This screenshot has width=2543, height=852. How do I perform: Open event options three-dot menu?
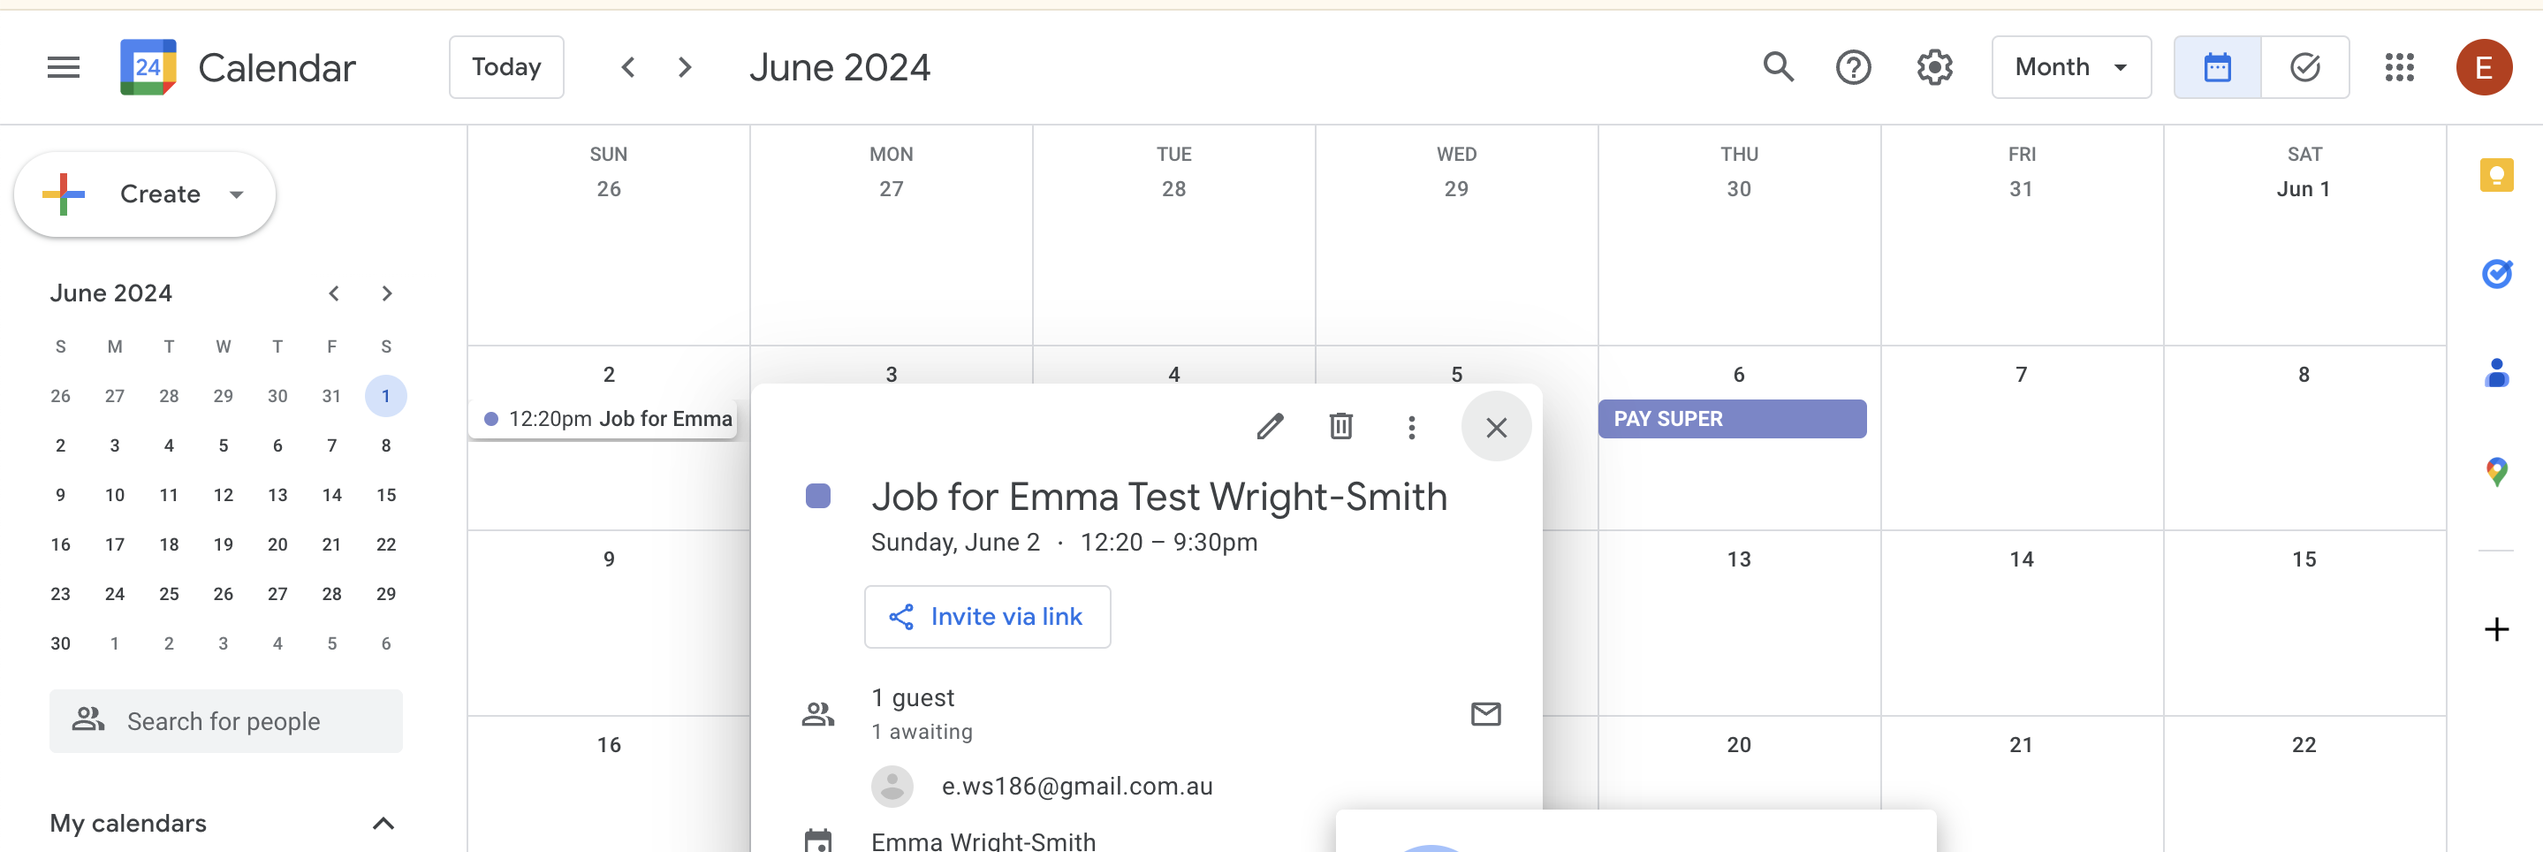click(x=1412, y=427)
